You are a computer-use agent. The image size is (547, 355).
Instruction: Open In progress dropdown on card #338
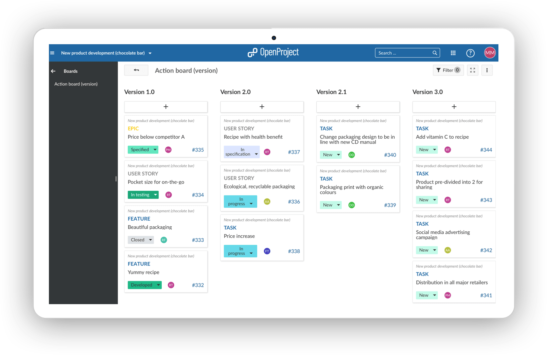click(240, 251)
